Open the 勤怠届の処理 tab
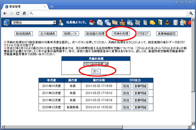The height and width of the screenshot is (130, 196). (x=95, y=34)
